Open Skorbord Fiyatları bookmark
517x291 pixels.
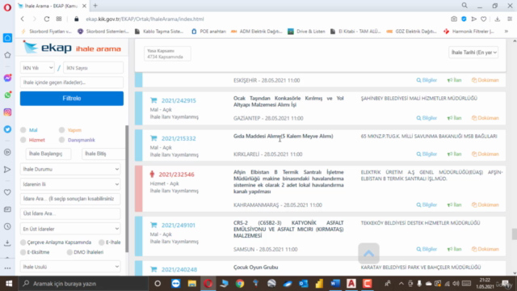click(x=46, y=32)
